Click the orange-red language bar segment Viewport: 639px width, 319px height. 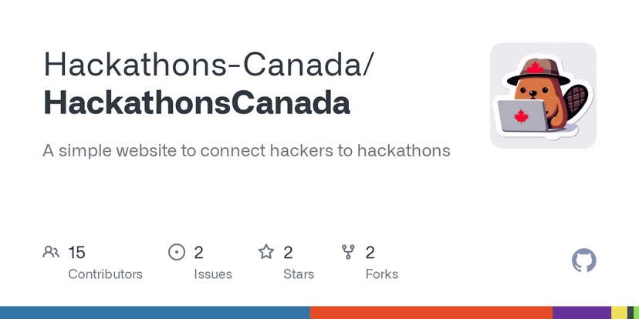(431, 313)
